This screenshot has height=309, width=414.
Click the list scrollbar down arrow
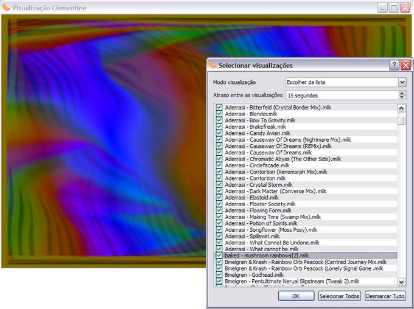[x=401, y=282]
